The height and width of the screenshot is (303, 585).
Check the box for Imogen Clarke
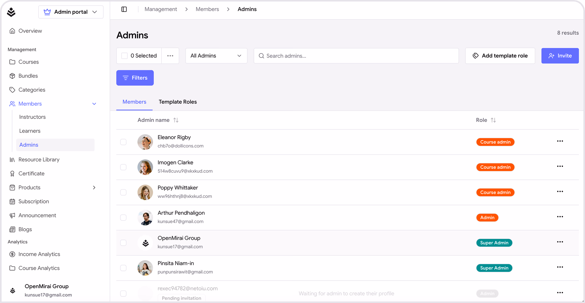pos(123,167)
